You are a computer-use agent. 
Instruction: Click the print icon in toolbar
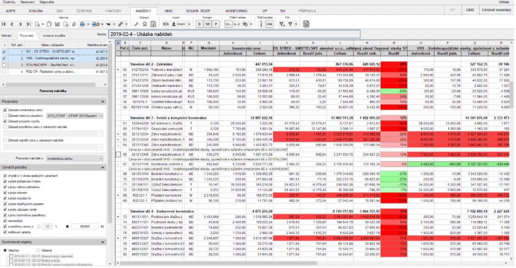click(82, 24)
